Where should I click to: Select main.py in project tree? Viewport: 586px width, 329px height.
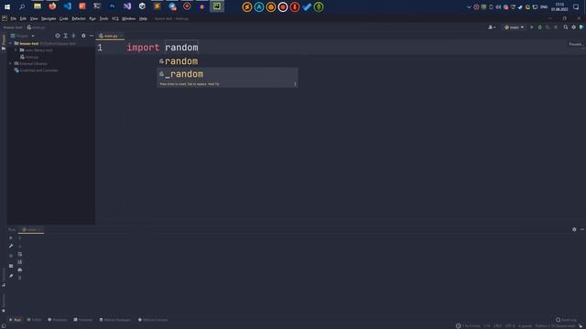tap(30, 57)
